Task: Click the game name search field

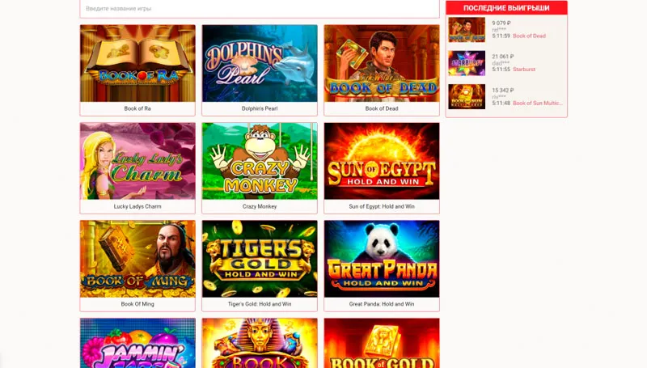Action: coord(260,9)
